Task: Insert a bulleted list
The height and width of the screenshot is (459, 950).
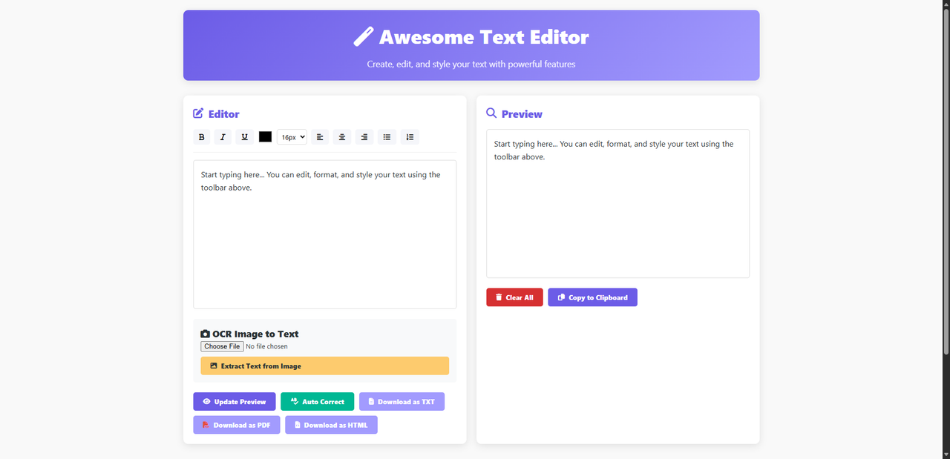Action: (x=387, y=137)
